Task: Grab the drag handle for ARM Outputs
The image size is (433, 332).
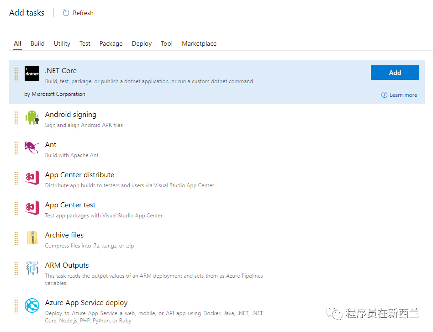Action: point(16,269)
